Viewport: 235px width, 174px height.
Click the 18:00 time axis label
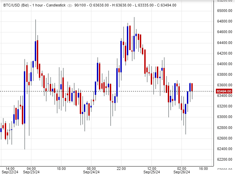pos(61,169)
